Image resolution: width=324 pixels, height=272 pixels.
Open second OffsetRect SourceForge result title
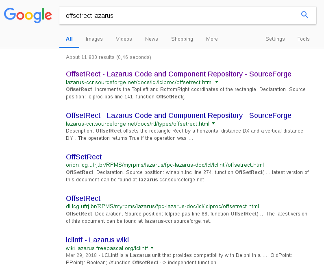178,115
